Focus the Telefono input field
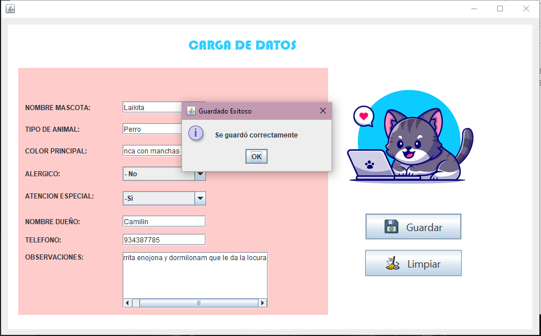The image size is (541, 336). pos(164,240)
